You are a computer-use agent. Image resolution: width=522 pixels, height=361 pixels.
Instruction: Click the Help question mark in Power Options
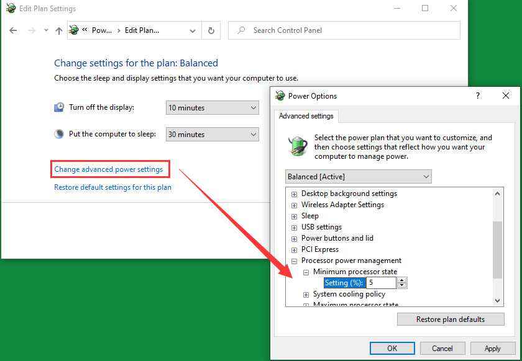[478, 96]
